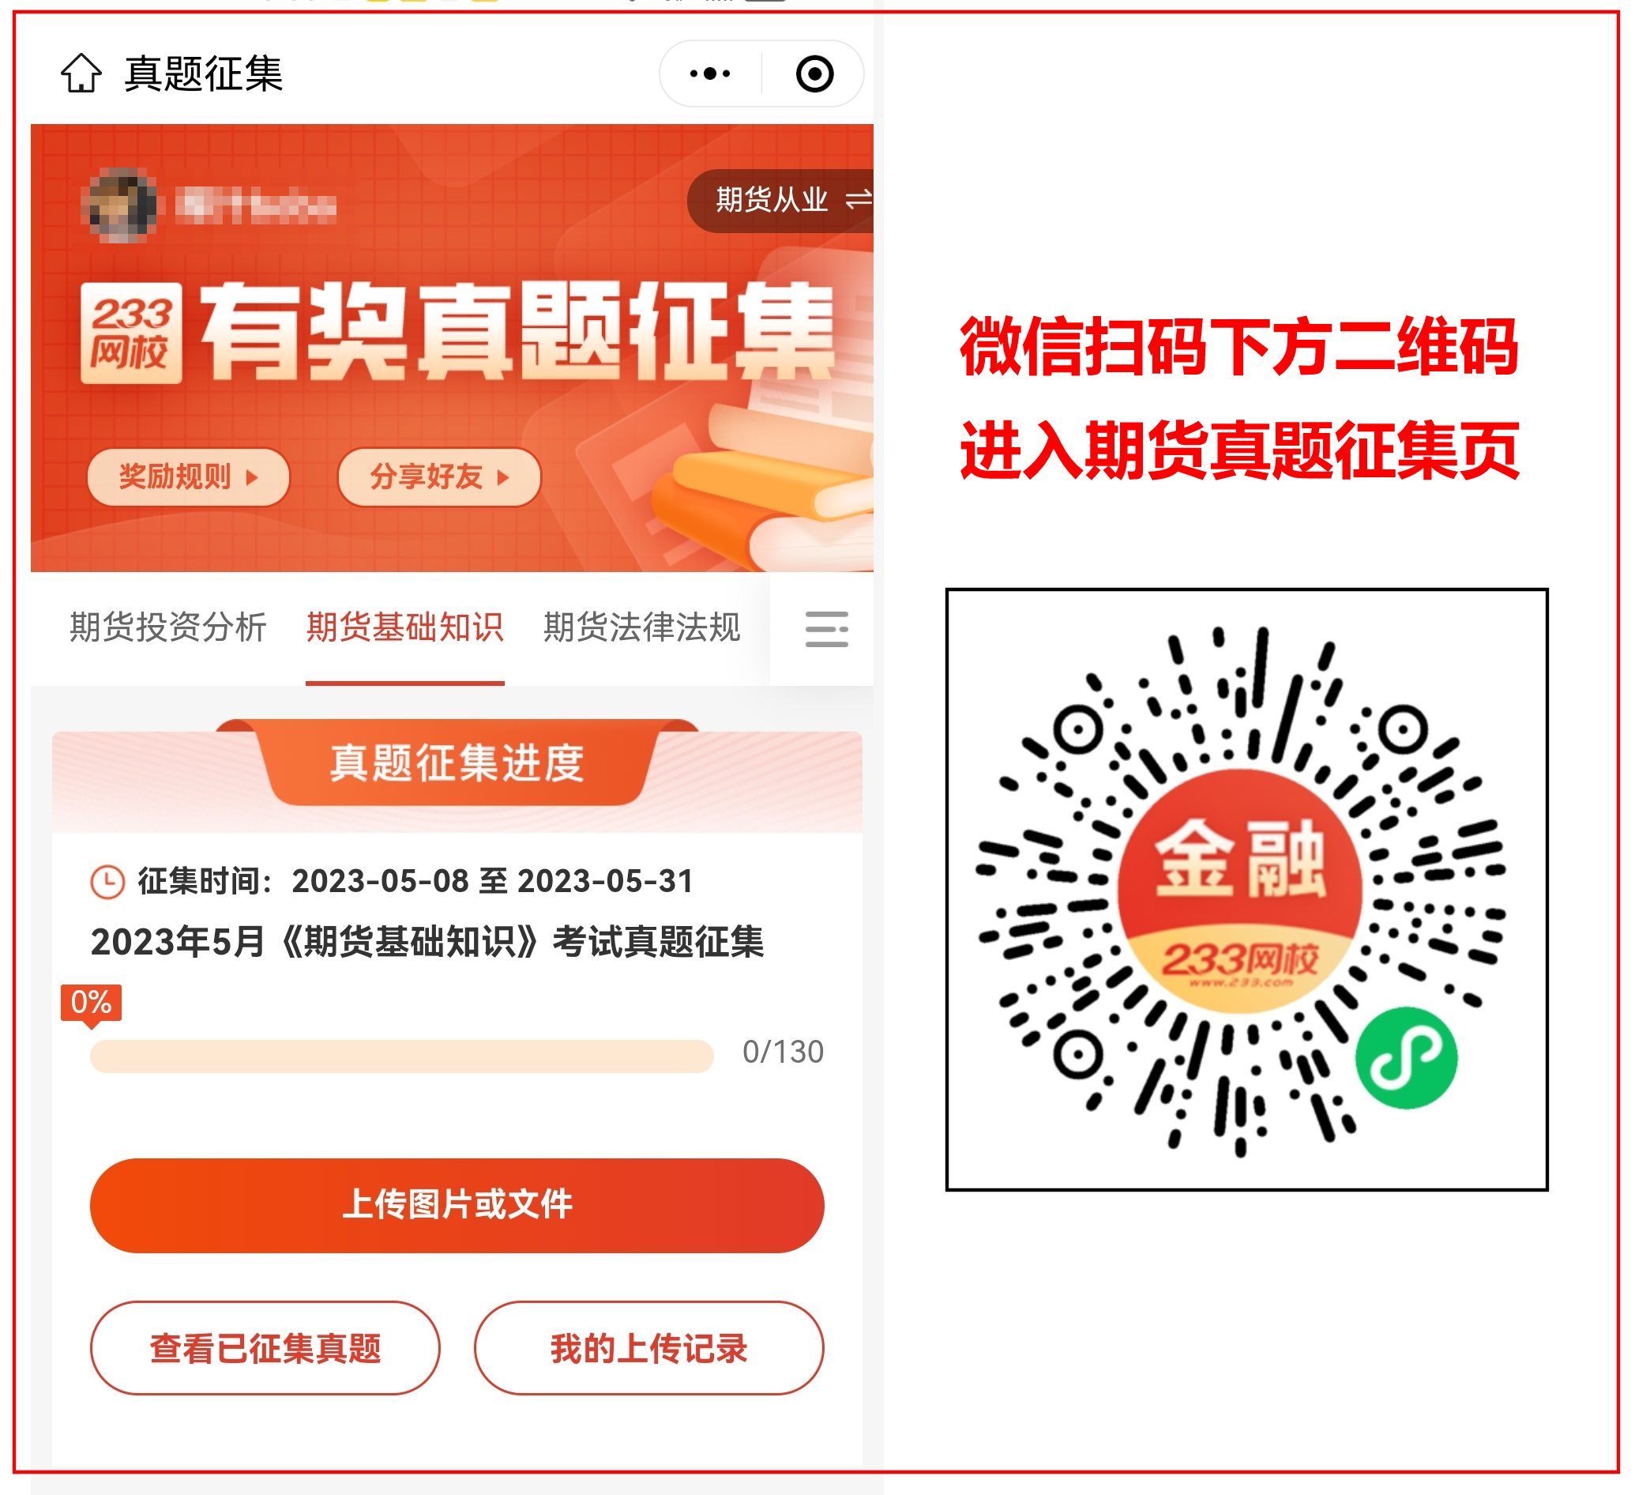Tap the home icon beside 真题征集
Screen dimensions: 1635x1495
[81, 73]
